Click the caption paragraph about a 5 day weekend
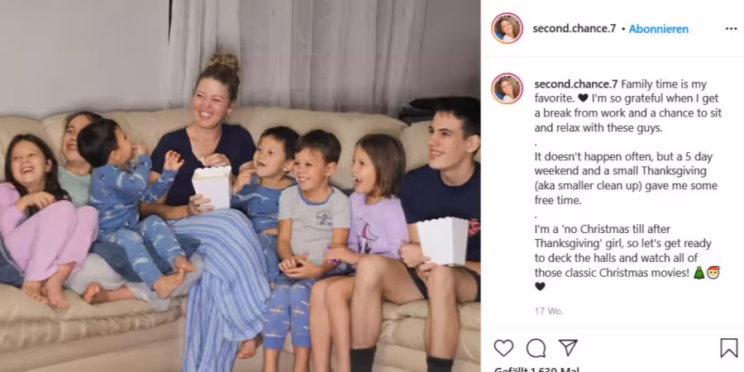 coord(626,179)
